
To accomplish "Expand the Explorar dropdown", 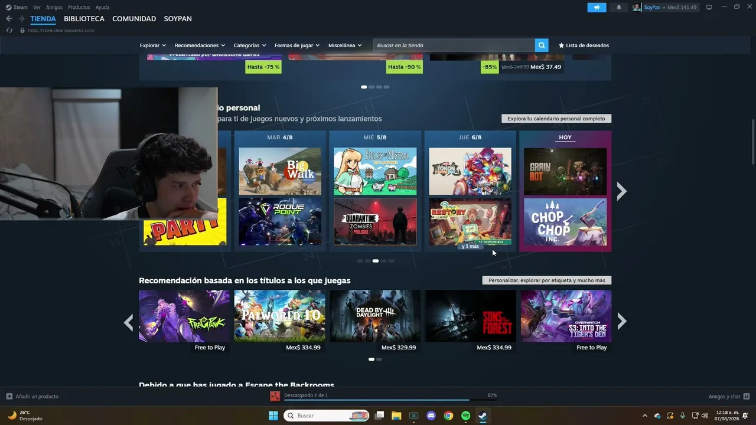I will tap(153, 45).
